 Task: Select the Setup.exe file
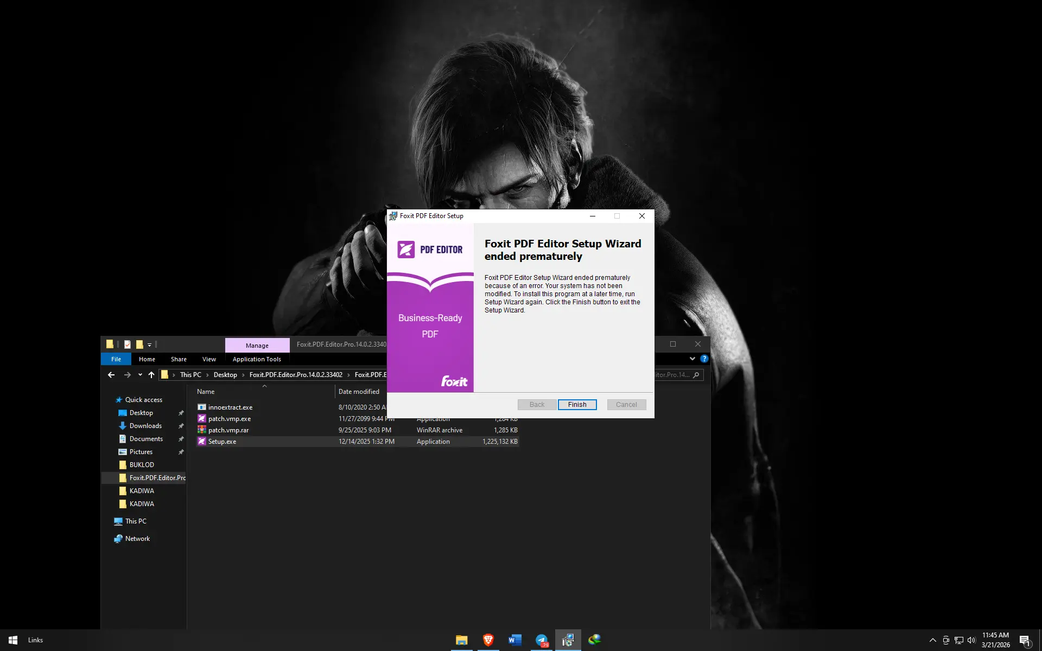pyautogui.click(x=357, y=442)
